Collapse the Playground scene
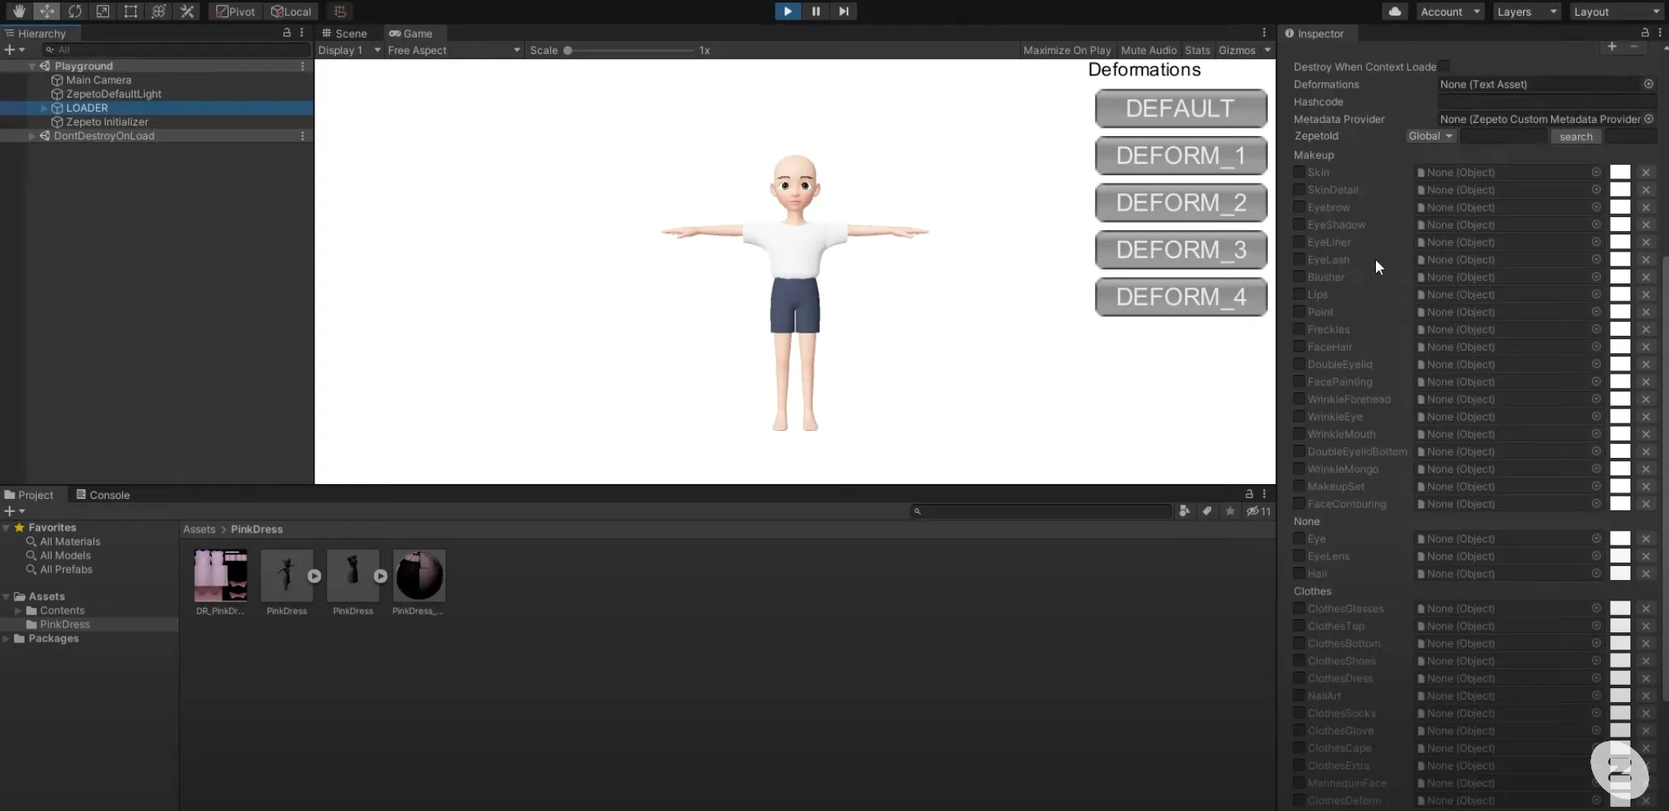Viewport: 1669px width, 811px height. coord(32,66)
